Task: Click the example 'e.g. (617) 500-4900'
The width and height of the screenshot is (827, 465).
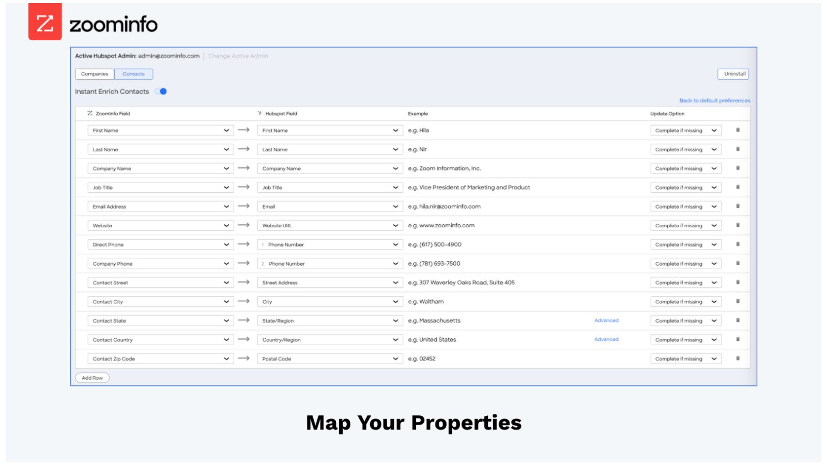Action: 435,244
